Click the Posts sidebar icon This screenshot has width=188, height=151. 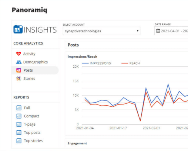point(18,70)
